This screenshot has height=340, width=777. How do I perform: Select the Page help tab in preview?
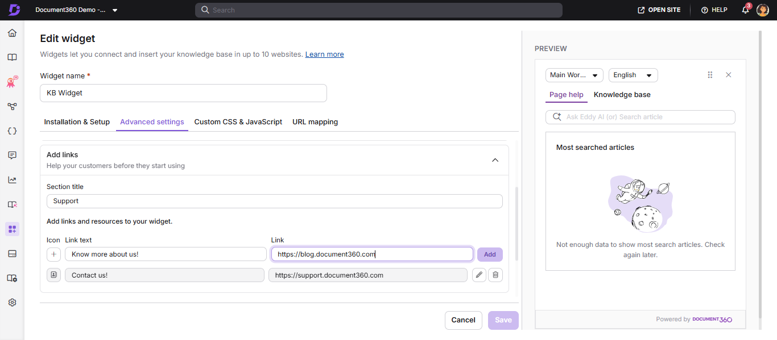coord(567,95)
